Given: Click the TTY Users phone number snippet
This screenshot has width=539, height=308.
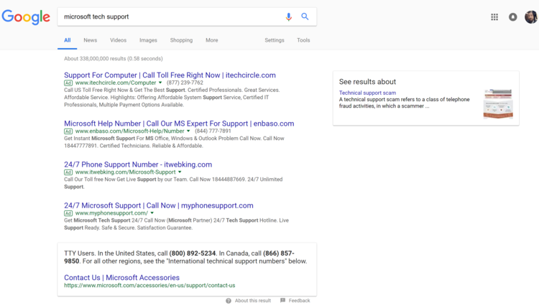Looking at the screenshot, I should coord(185,257).
